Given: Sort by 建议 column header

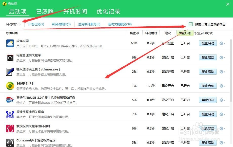Looking at the screenshot, I should pyautogui.click(x=168, y=33).
